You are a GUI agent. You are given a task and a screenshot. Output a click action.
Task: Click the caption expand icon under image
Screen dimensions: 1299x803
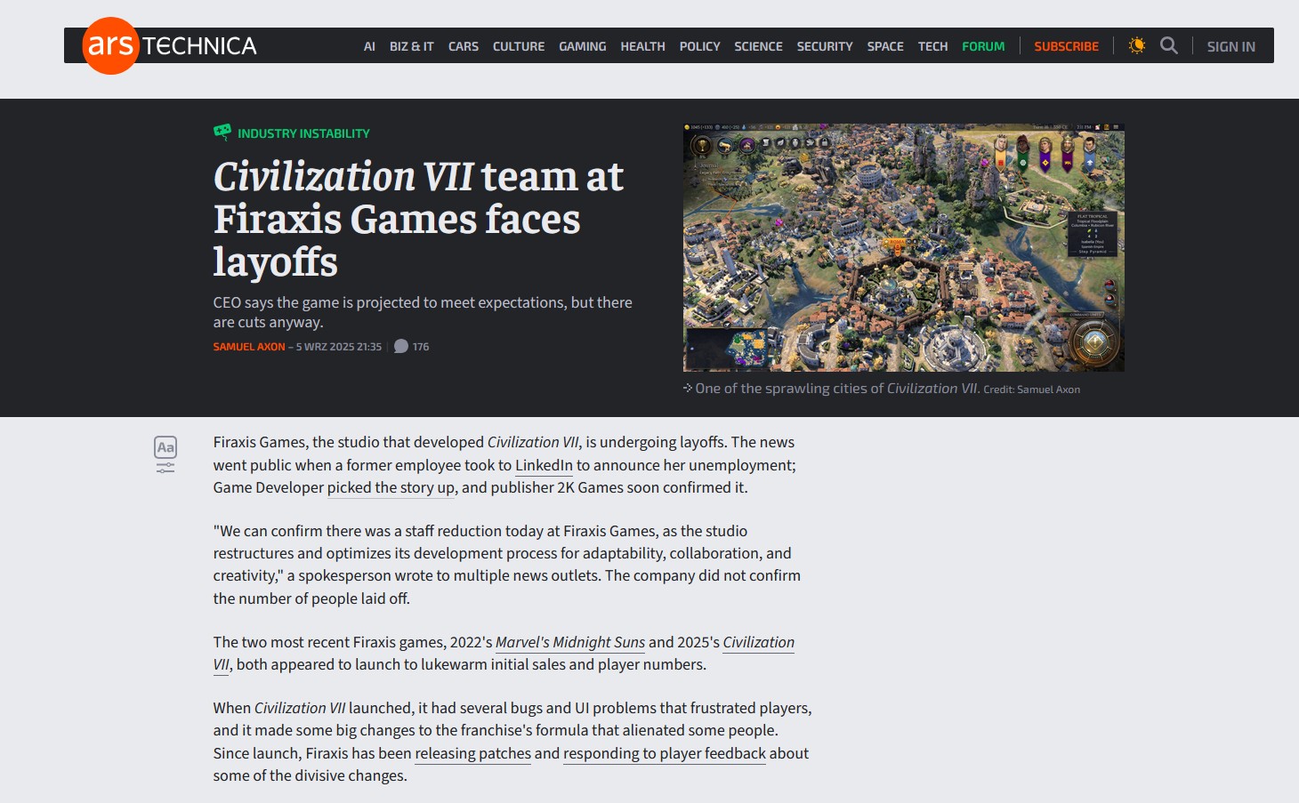click(688, 388)
